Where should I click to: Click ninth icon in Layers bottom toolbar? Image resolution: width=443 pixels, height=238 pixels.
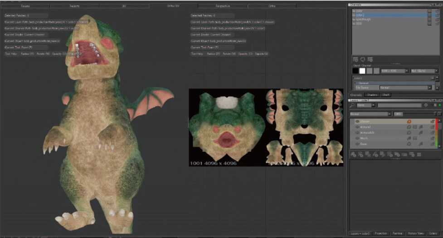(x=412, y=155)
